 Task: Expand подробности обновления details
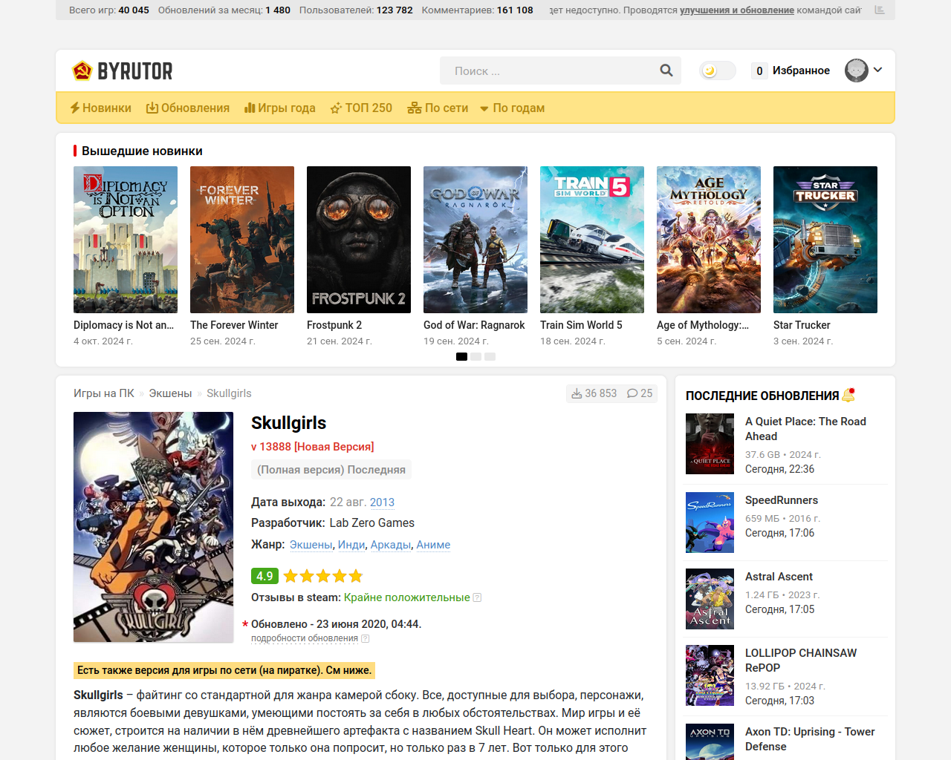tap(305, 638)
